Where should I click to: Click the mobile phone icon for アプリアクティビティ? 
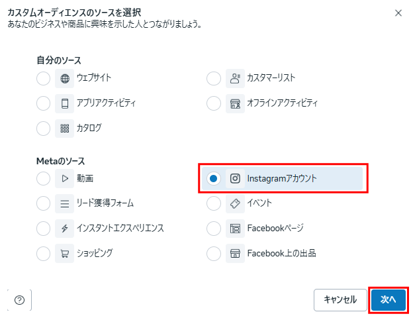coord(65,103)
